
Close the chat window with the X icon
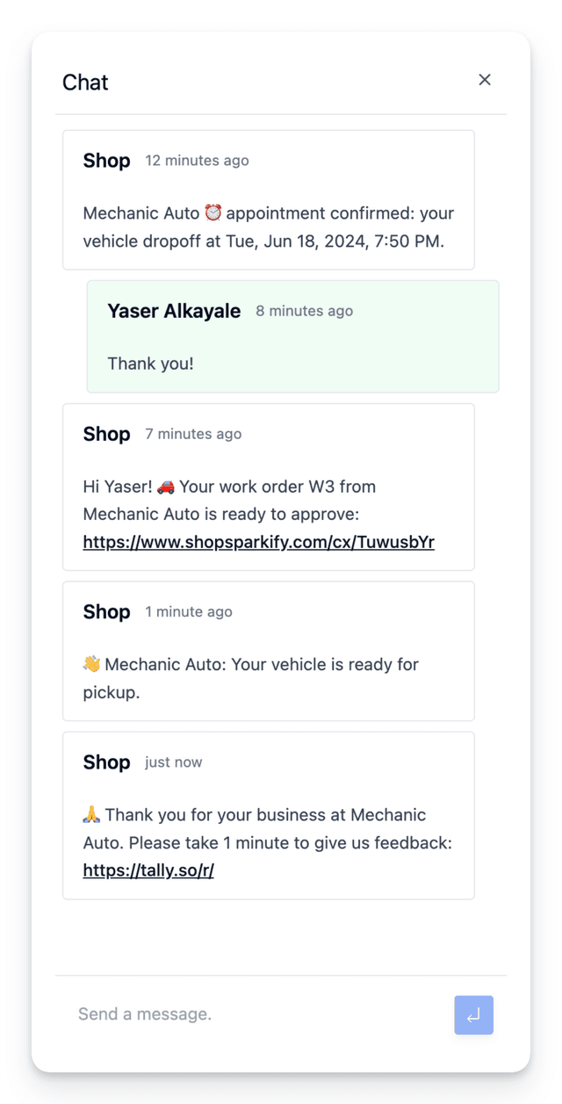pyautogui.click(x=485, y=79)
